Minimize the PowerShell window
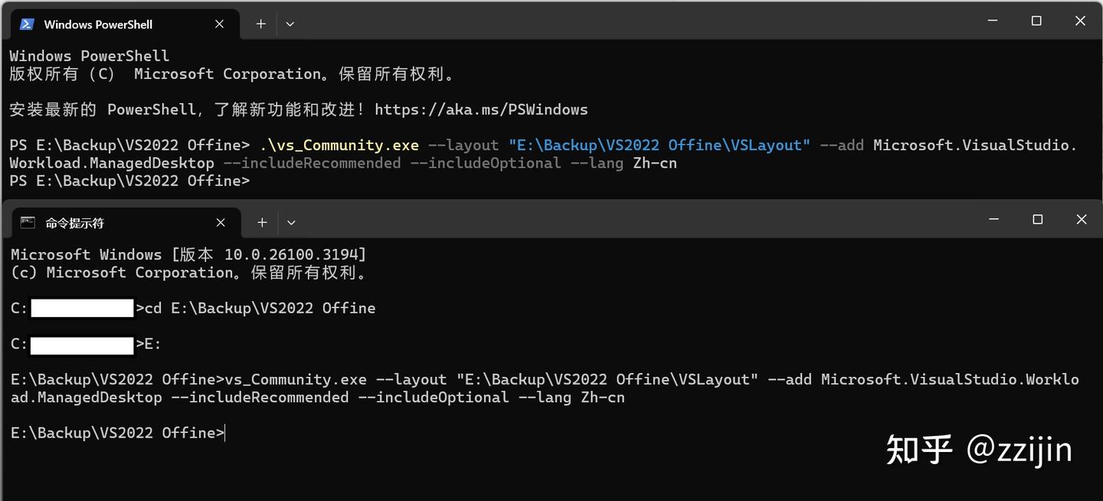The width and height of the screenshot is (1103, 501). coord(993,21)
